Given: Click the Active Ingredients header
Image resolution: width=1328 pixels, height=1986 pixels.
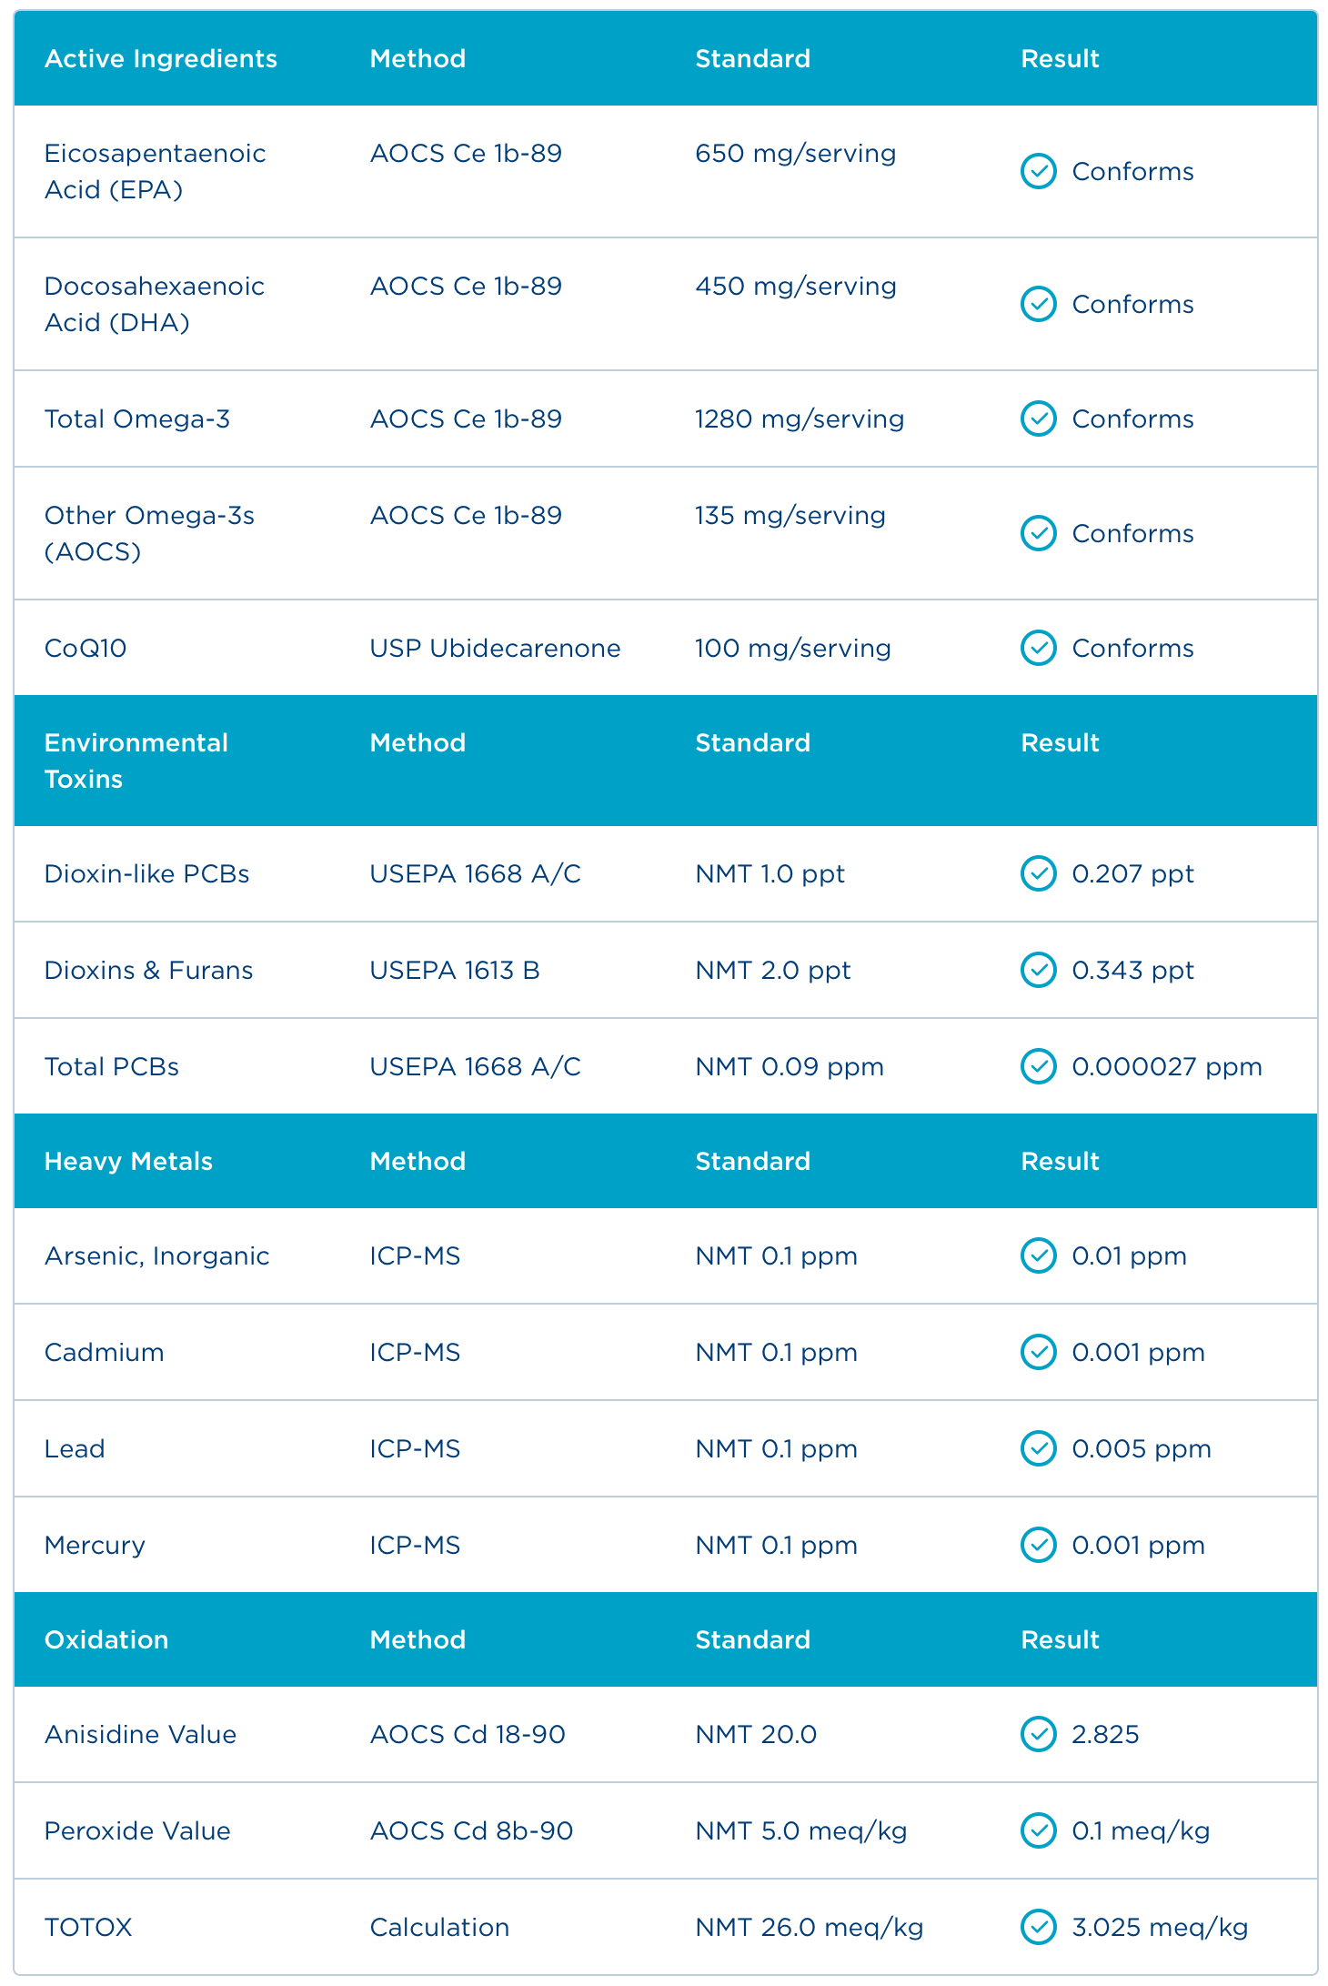Looking at the screenshot, I should [x=161, y=58].
